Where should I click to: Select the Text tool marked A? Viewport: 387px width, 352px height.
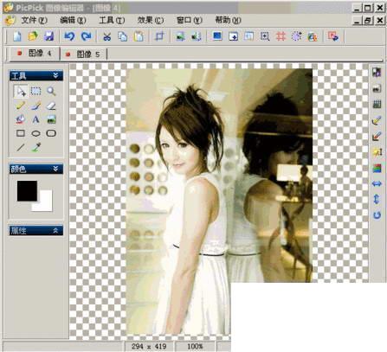pos(35,119)
